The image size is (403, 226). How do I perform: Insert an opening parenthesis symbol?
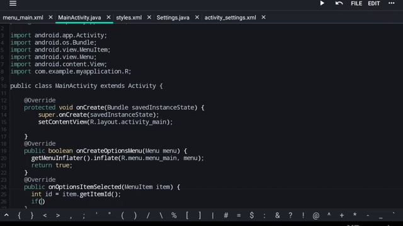pyautogui.click(x=122, y=215)
